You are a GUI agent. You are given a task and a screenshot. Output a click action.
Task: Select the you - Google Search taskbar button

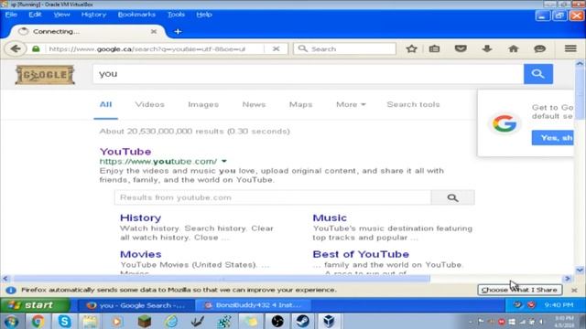[x=136, y=305]
